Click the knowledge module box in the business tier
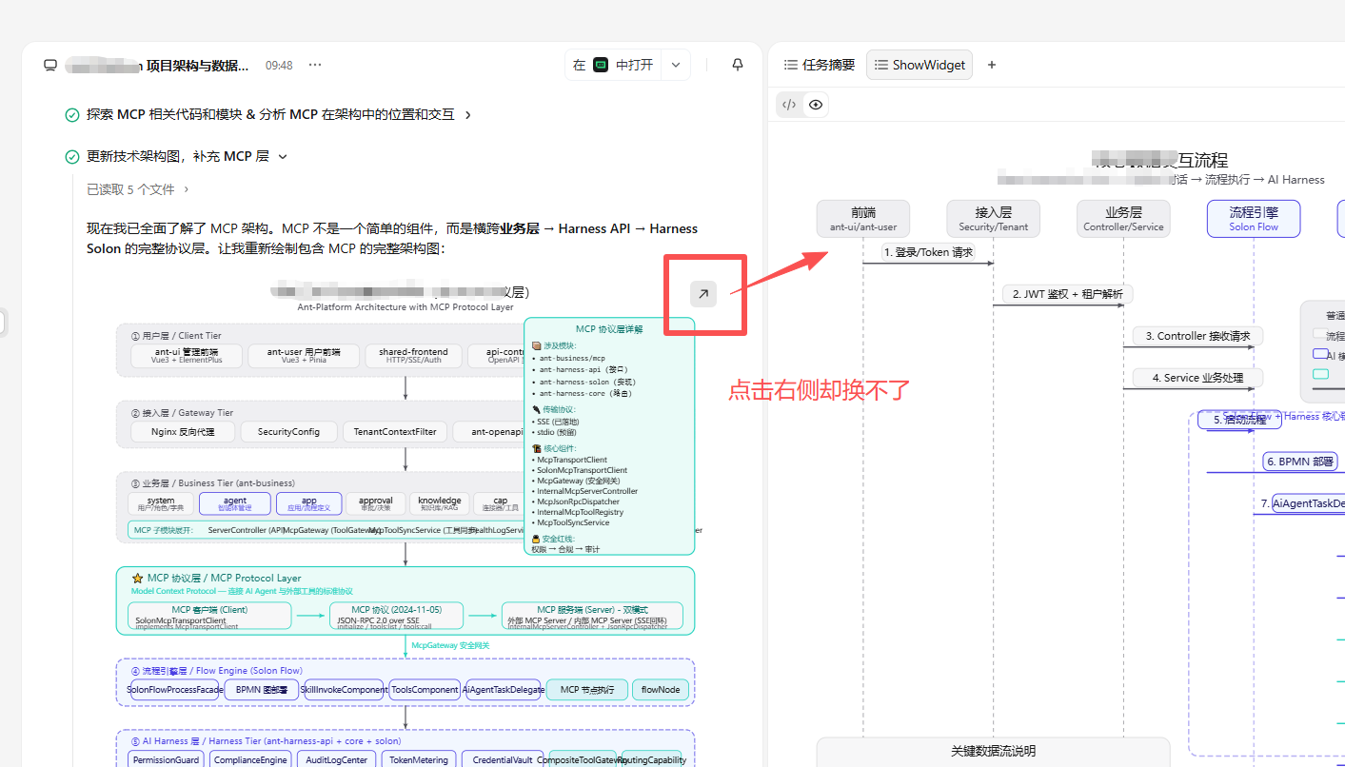Screen dimensions: 1345x767 439,503
